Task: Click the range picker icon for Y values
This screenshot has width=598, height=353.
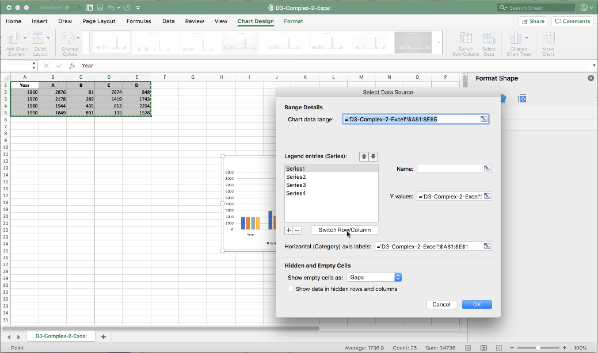Action: tap(487, 197)
